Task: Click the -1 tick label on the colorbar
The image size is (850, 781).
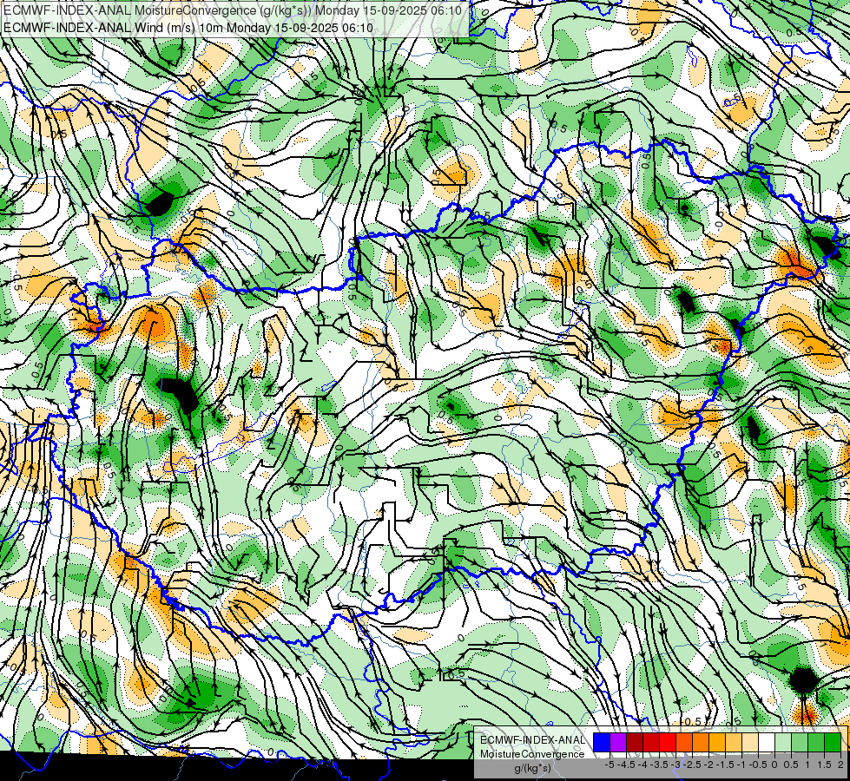Action: pos(741,765)
